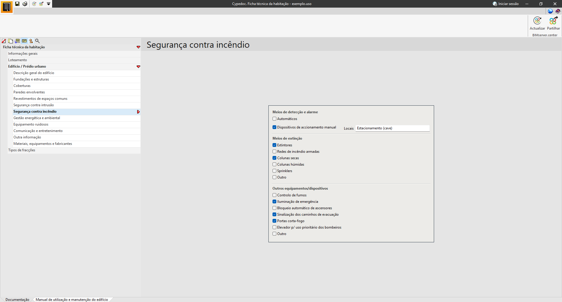
Task: Enable the Sprinklers checkbox
Action: pos(275,171)
